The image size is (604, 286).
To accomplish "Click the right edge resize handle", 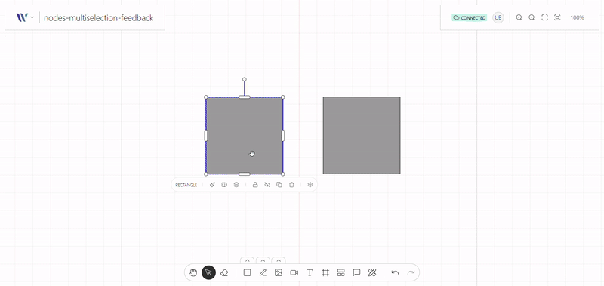I will [x=283, y=136].
